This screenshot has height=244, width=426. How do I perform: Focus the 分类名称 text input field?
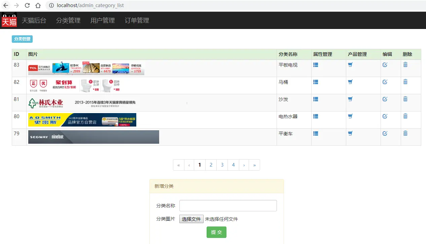[228, 206]
